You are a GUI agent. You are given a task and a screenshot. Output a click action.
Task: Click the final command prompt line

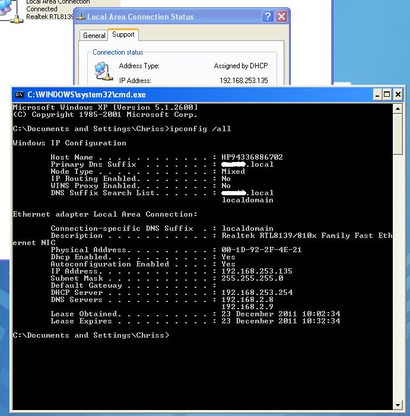91,335
